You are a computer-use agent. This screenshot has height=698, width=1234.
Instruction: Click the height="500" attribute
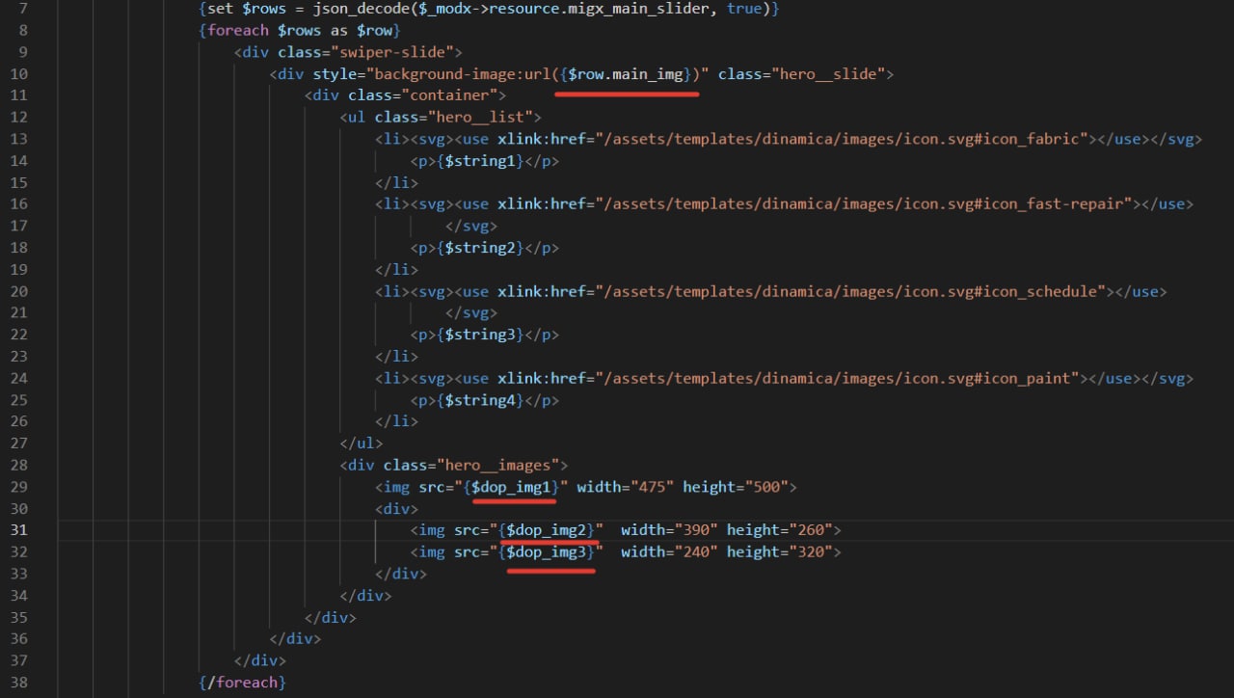click(x=736, y=487)
